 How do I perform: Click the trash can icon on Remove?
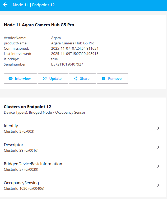coord(104,78)
